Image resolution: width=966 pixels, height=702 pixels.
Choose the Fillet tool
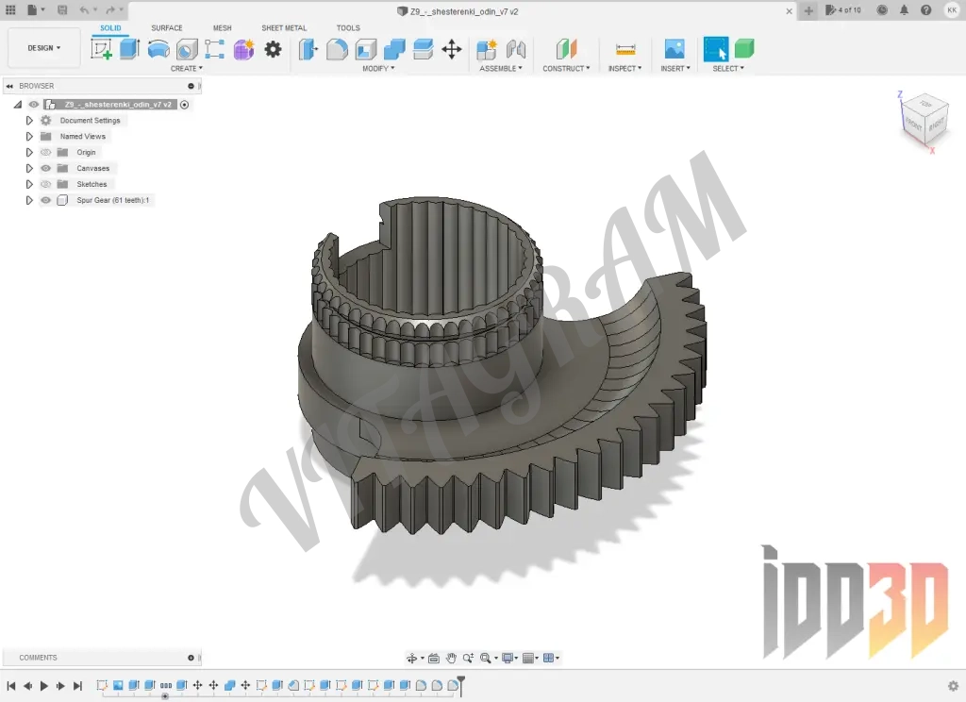tap(337, 49)
